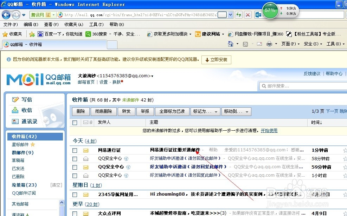Open the 360搜索 favorites link
This screenshot has width=347, height=216.
click(113, 34)
